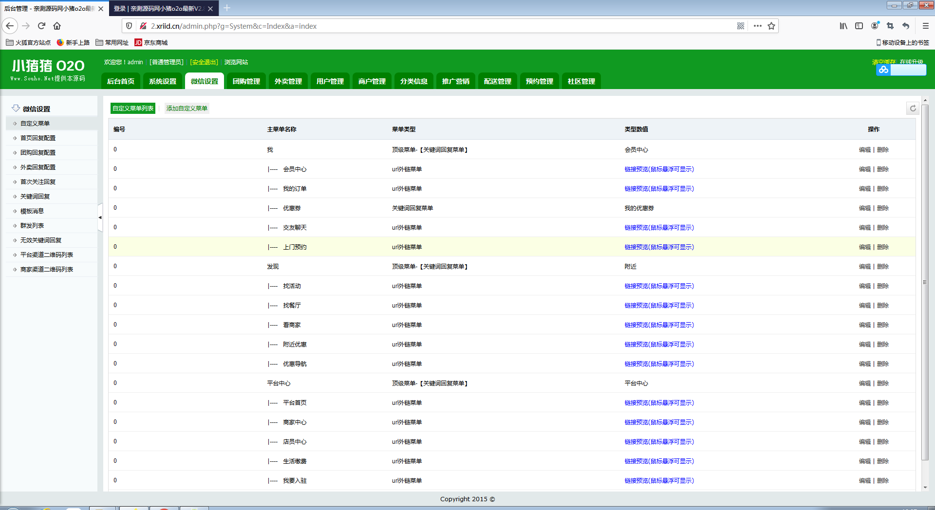Viewport: 935px width, 510px height.
Task: Bookmark this page via the star icon
Action: tap(771, 26)
